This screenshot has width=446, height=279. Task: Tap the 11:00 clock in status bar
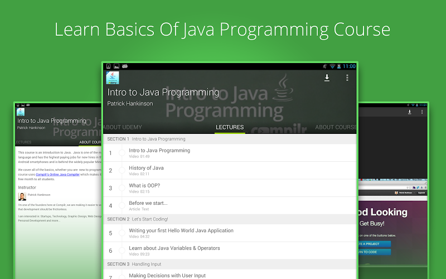[349, 66]
